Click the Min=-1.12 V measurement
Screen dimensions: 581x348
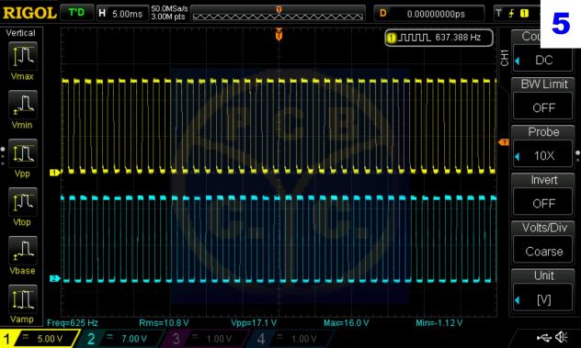439,322
